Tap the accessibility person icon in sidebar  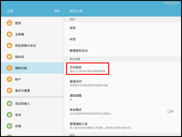9,68
